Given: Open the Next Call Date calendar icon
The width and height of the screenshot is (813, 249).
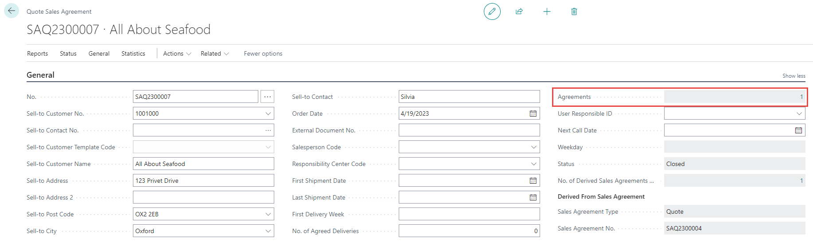Looking at the screenshot, I should (x=798, y=130).
